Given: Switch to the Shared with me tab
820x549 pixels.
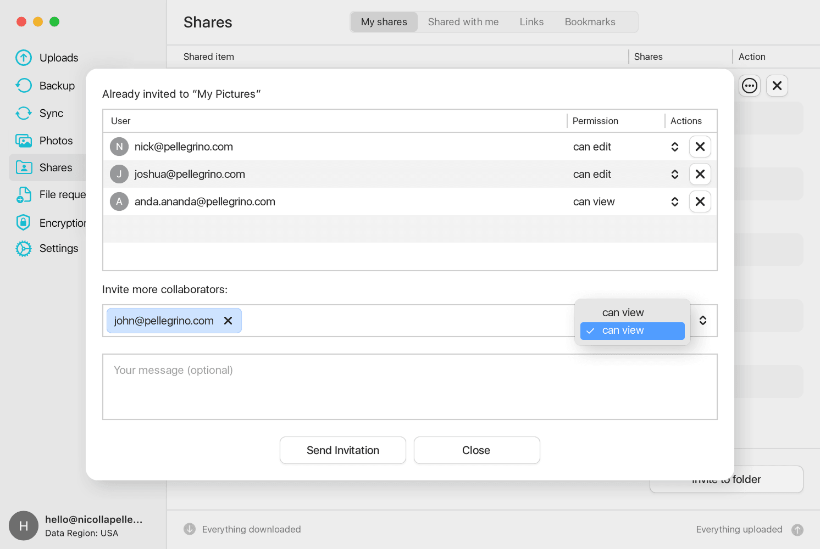Looking at the screenshot, I should [463, 21].
